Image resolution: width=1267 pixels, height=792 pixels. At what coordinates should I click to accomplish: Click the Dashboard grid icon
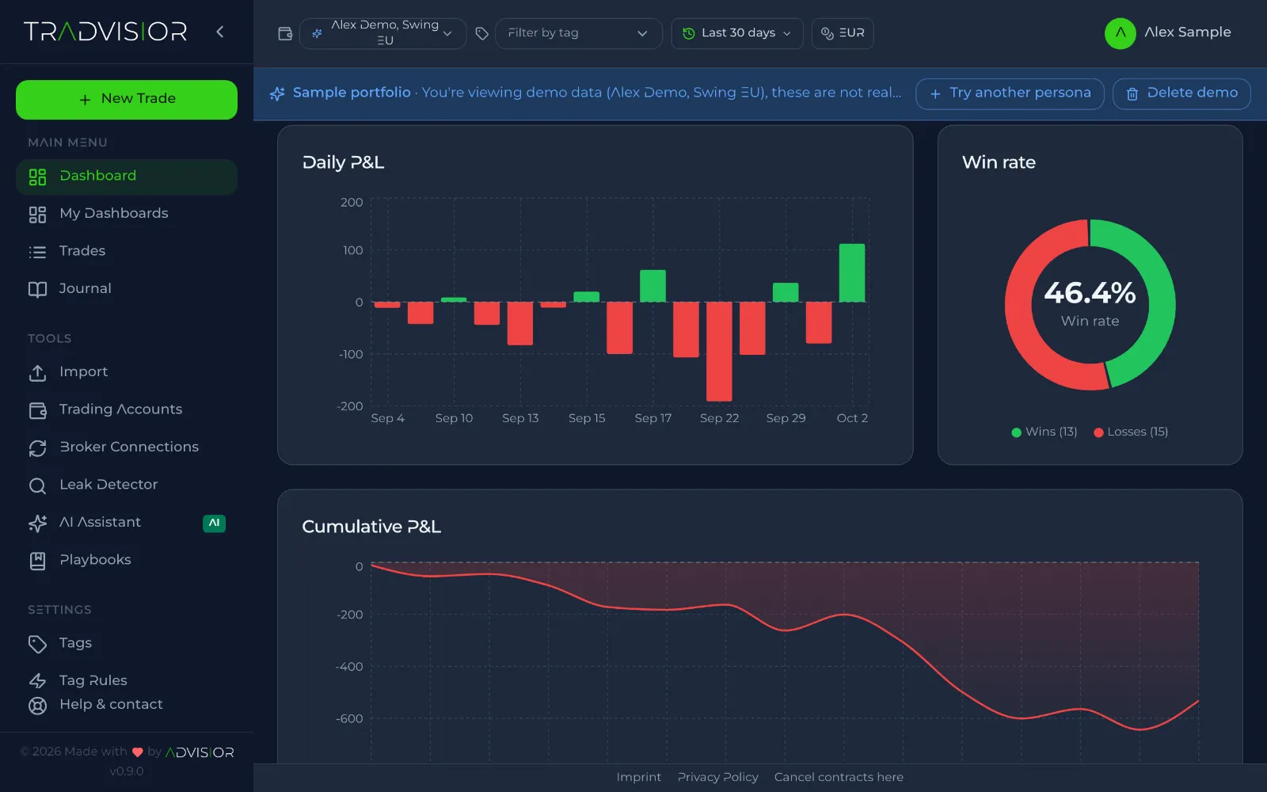[37, 177]
